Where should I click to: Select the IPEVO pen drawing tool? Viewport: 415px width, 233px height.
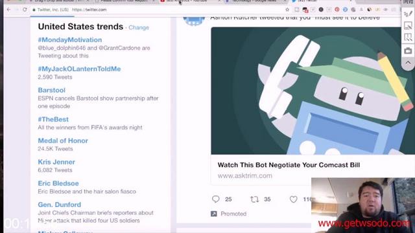coord(408,14)
